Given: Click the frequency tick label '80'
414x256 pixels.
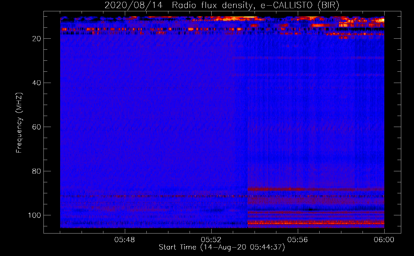Looking at the screenshot, I should tap(37, 171).
